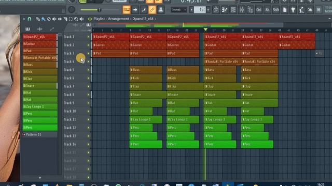Click the stamp icon in main toolbar

(161, 10)
